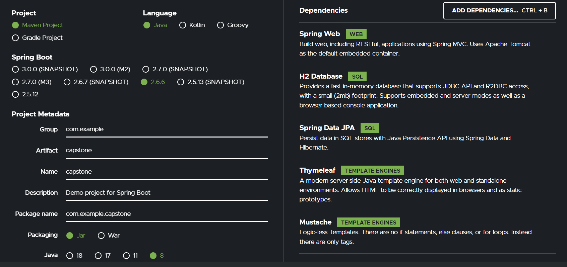Pick Spring Boot version 2.5.12
The height and width of the screenshot is (267, 567).
25,94
